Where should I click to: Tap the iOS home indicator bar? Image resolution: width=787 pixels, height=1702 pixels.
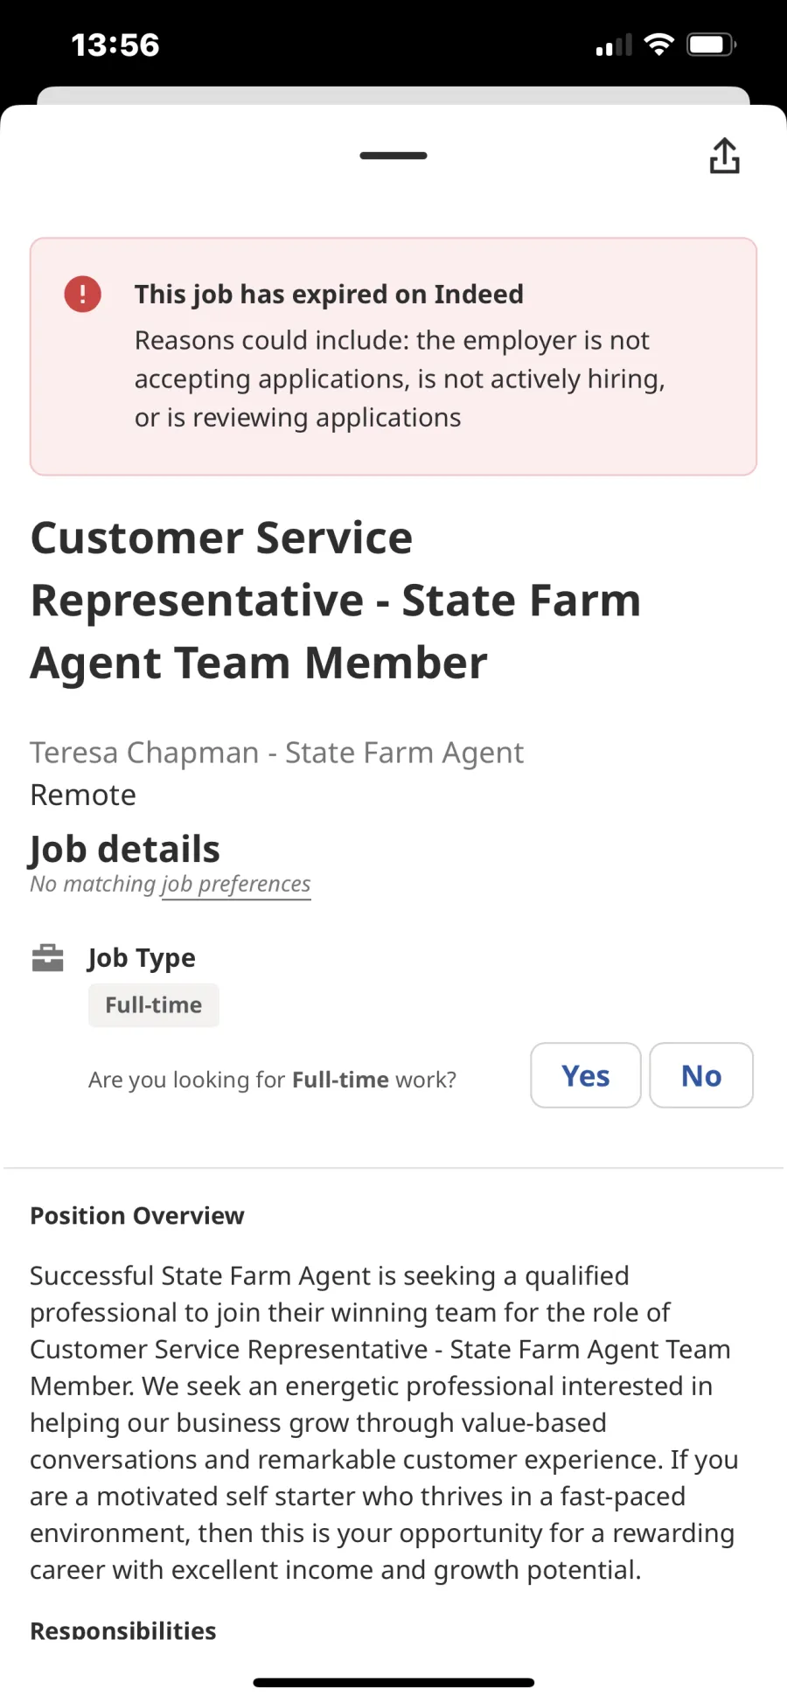tap(393, 1682)
